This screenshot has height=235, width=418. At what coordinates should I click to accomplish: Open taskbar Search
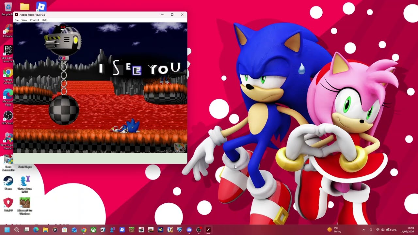point(17,230)
